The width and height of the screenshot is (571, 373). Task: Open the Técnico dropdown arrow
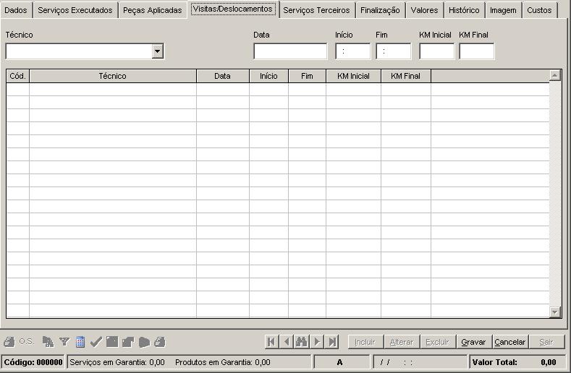coord(158,51)
